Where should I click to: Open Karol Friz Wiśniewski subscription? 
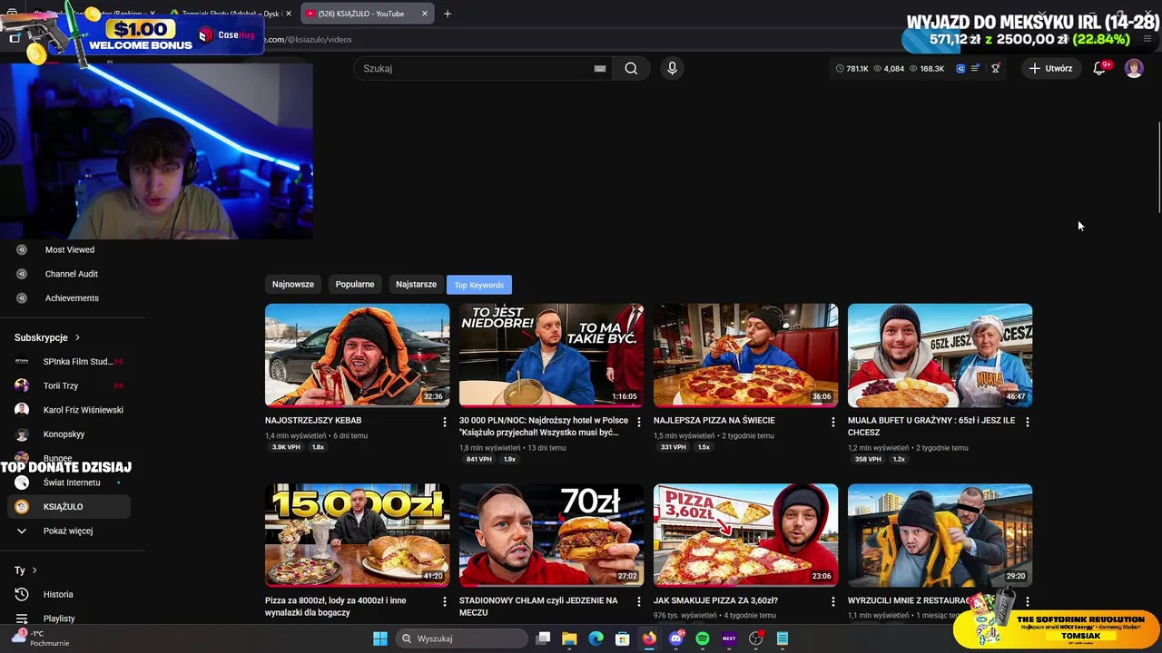click(69, 410)
